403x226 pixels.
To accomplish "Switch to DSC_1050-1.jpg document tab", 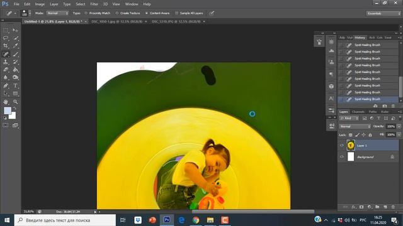I will [117, 21].
